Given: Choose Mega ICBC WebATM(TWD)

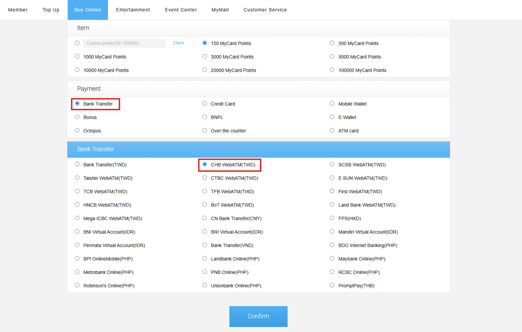Looking at the screenshot, I should [77, 218].
